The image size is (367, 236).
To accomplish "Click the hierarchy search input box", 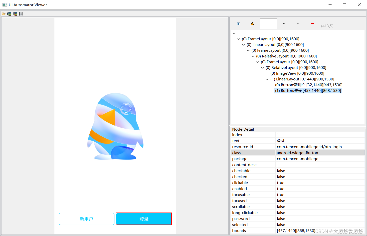I will (x=268, y=24).
